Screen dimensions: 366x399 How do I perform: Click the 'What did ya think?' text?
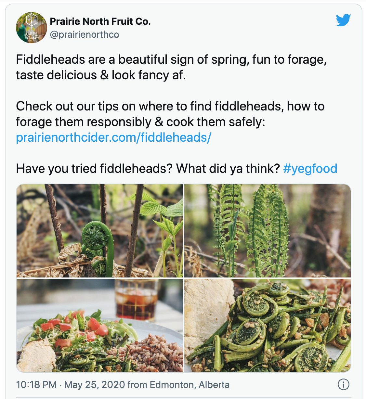[x=228, y=169]
